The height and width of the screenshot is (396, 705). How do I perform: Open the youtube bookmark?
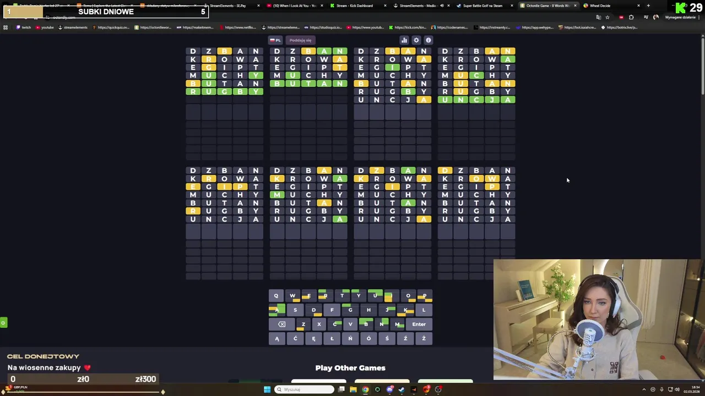tap(45, 28)
